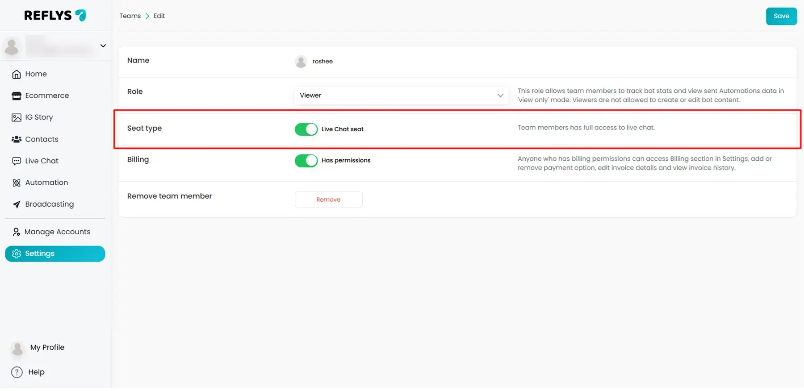Viewport: 804px width, 391px height.
Task: Open My Profile at sidebar bottom
Action: [47, 347]
